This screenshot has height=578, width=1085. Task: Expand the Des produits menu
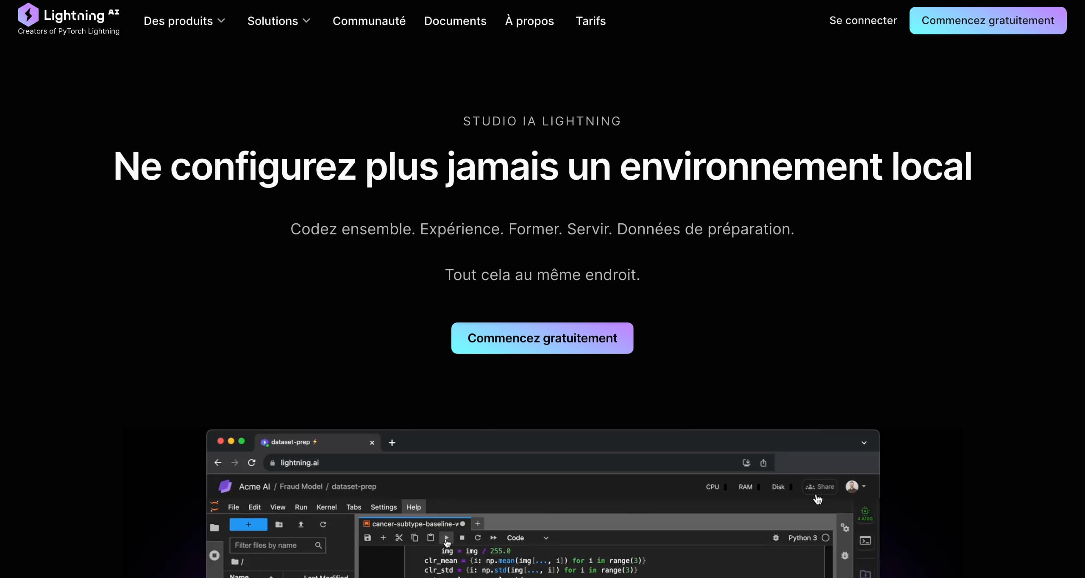[184, 21]
